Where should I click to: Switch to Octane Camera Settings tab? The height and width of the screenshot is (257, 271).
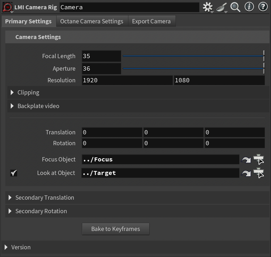point(92,22)
